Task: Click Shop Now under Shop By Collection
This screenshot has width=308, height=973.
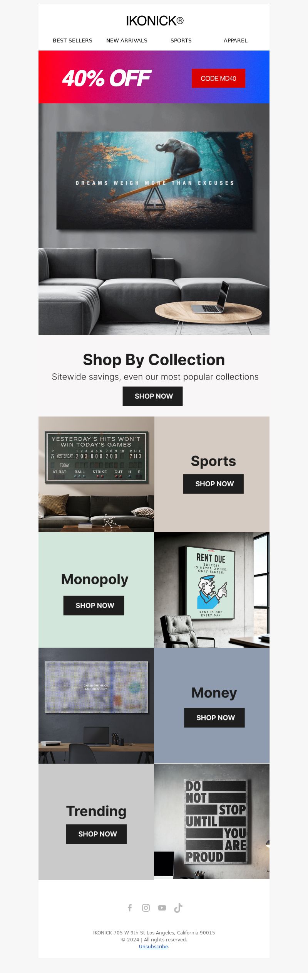Action: (152, 396)
